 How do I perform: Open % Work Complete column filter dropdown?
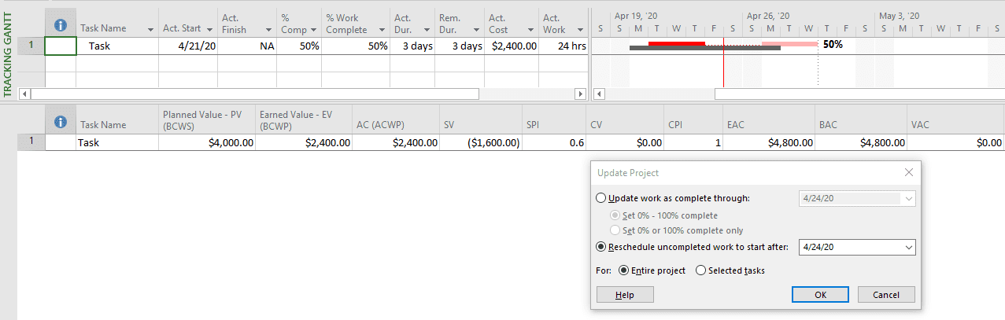coord(381,29)
